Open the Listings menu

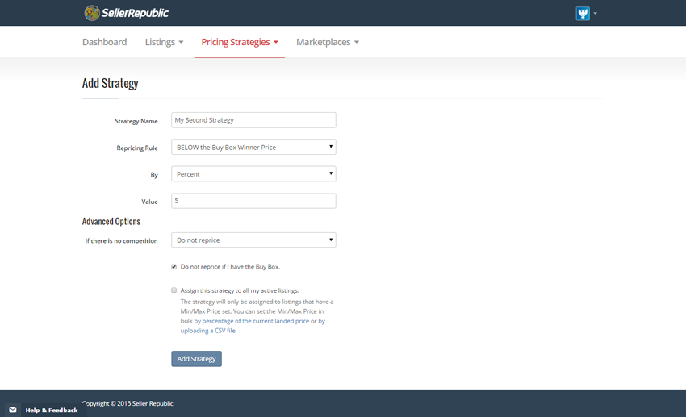tap(164, 42)
